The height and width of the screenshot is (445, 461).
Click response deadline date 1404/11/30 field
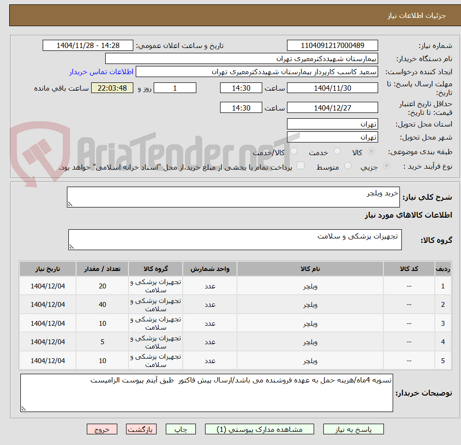coord(332,88)
